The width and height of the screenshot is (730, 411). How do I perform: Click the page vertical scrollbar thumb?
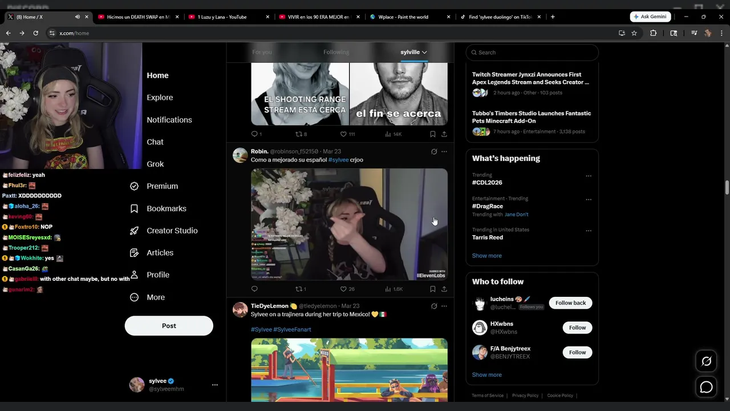pyautogui.click(x=727, y=188)
